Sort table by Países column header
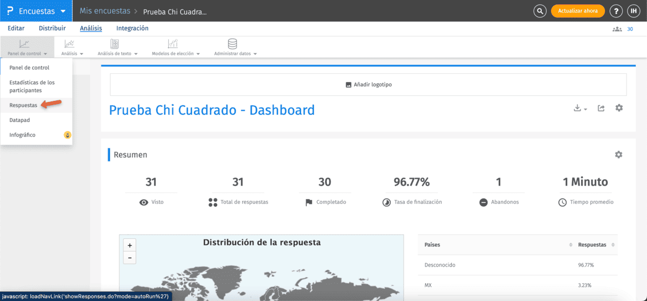 point(432,245)
